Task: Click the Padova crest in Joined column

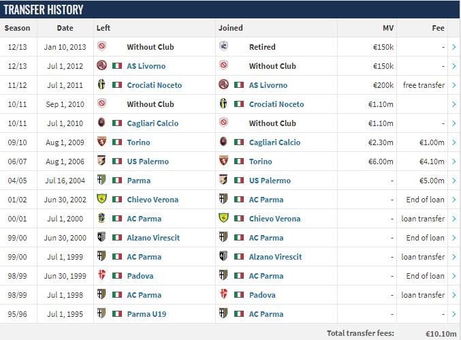Action: pyautogui.click(x=223, y=295)
